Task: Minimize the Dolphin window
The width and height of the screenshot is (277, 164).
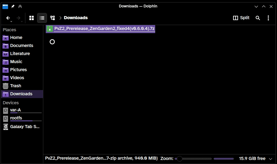Action: pos(256,6)
